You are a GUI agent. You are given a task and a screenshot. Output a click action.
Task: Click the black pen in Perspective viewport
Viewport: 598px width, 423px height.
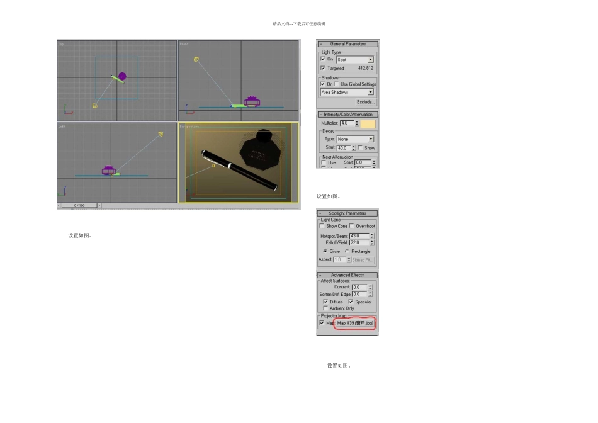coord(239,170)
